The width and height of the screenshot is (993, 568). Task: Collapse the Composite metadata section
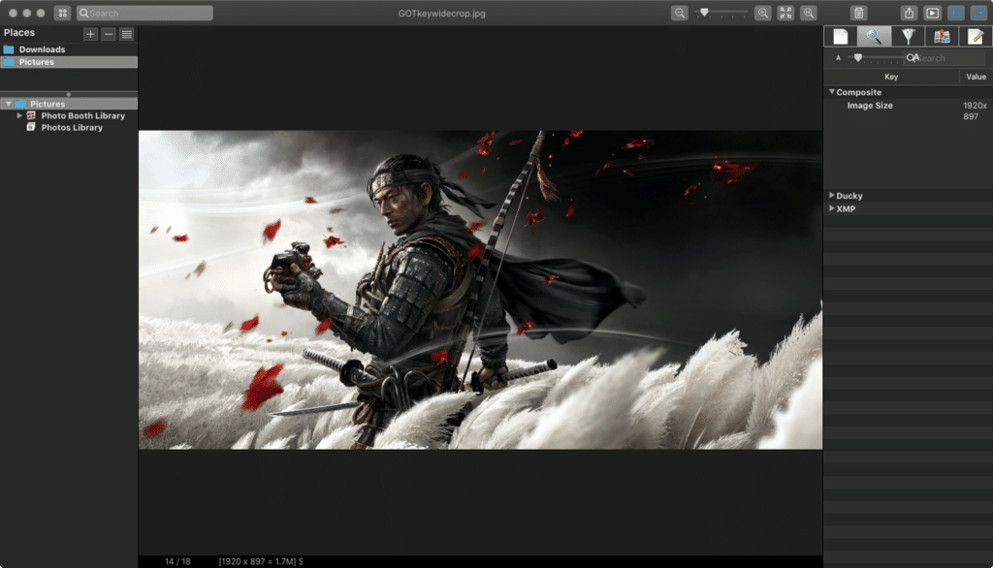click(x=831, y=91)
